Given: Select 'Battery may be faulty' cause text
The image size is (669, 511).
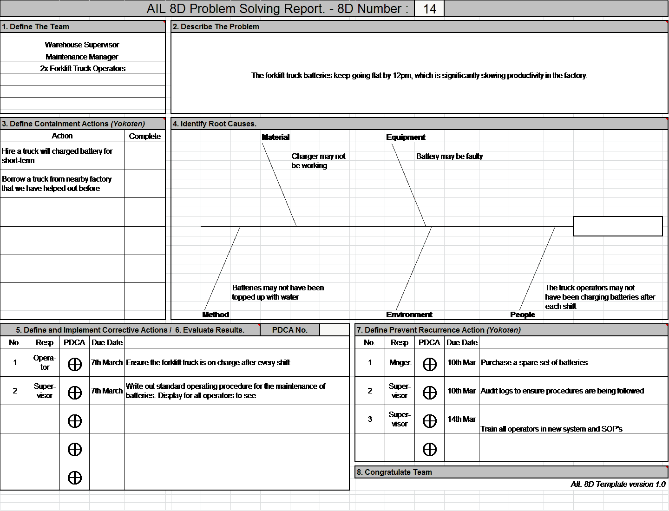Looking at the screenshot, I should pos(449,156).
